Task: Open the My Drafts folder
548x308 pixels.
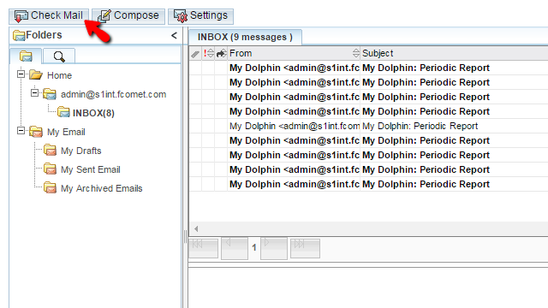Action: click(x=81, y=151)
